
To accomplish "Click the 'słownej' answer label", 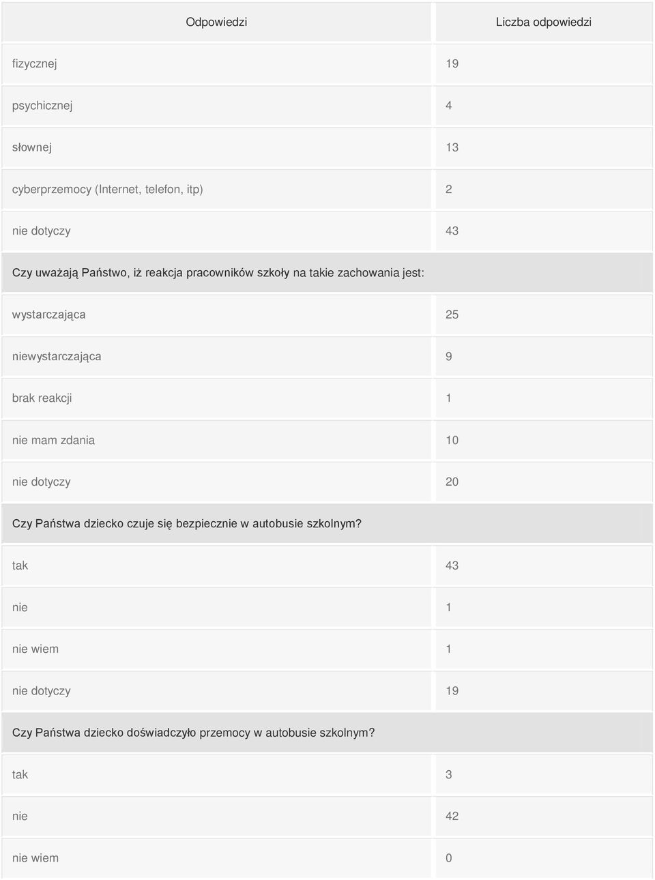I will click(31, 147).
